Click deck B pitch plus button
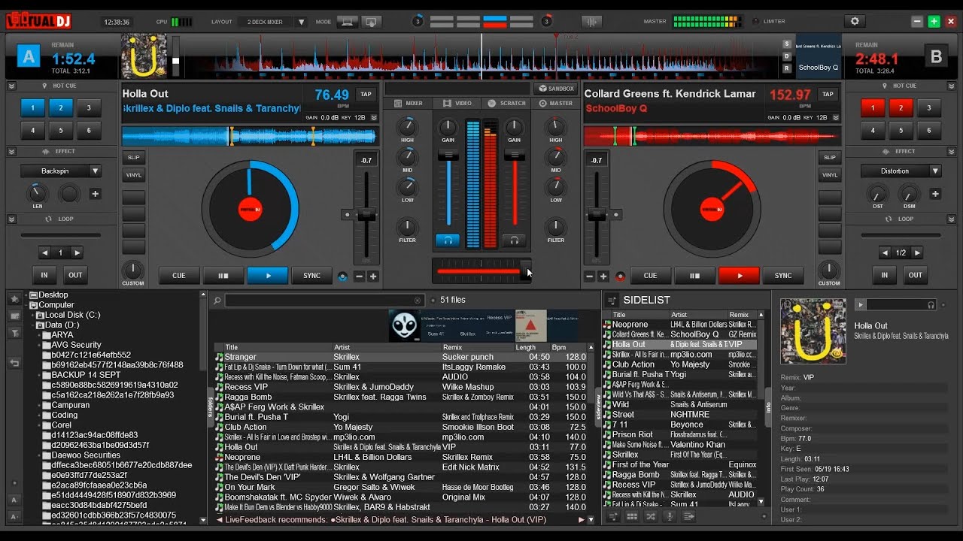Viewport: 963px width, 541px height. pyautogui.click(x=603, y=277)
